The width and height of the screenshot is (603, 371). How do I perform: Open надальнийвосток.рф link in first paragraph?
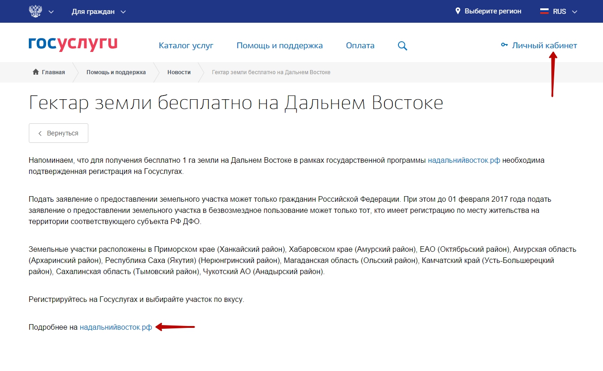coord(464,160)
